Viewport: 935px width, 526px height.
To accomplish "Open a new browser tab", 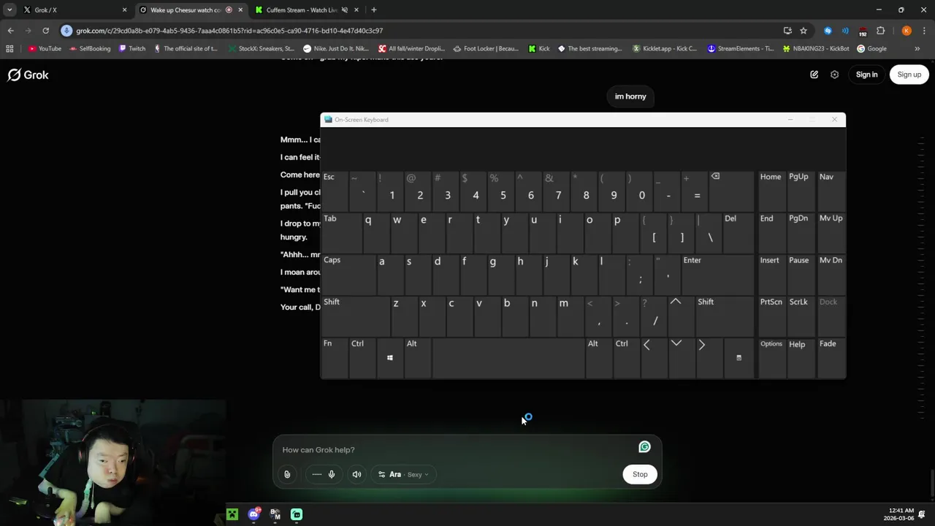I will (x=373, y=10).
